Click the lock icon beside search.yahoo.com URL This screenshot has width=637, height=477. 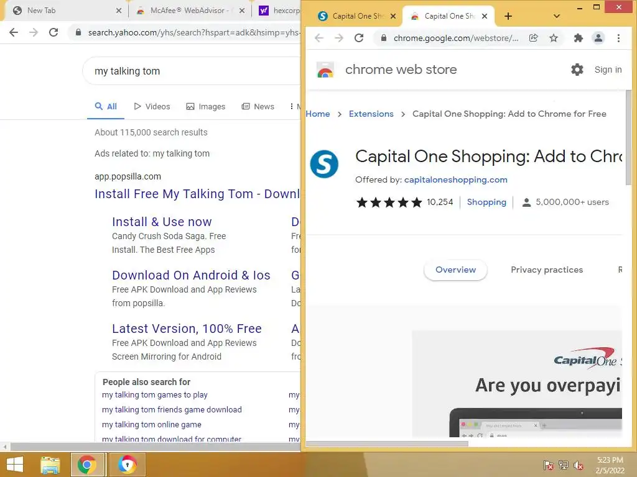[x=78, y=32]
